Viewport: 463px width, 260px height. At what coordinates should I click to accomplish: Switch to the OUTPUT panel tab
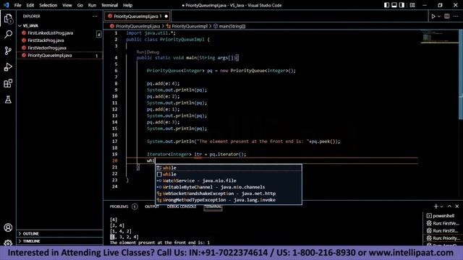tap(152, 207)
